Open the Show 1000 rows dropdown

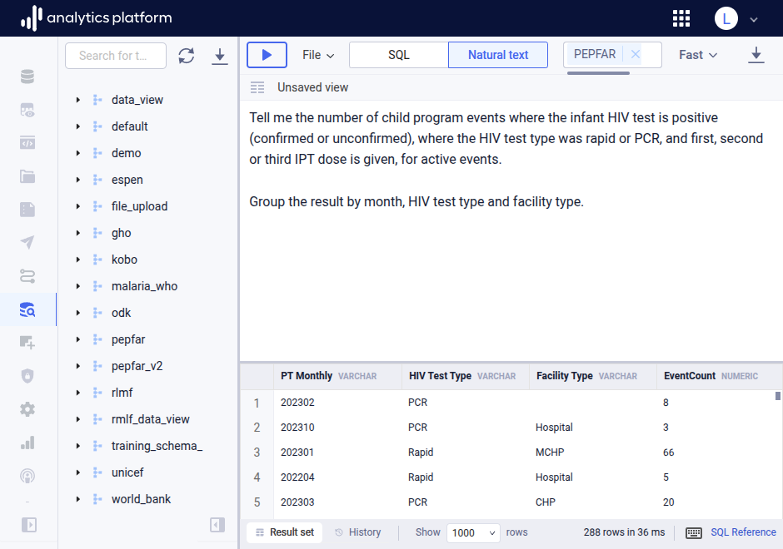[473, 532]
